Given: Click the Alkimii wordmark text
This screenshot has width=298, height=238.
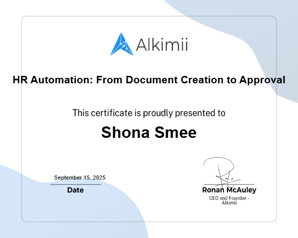Looking at the screenshot, I should [162, 45].
